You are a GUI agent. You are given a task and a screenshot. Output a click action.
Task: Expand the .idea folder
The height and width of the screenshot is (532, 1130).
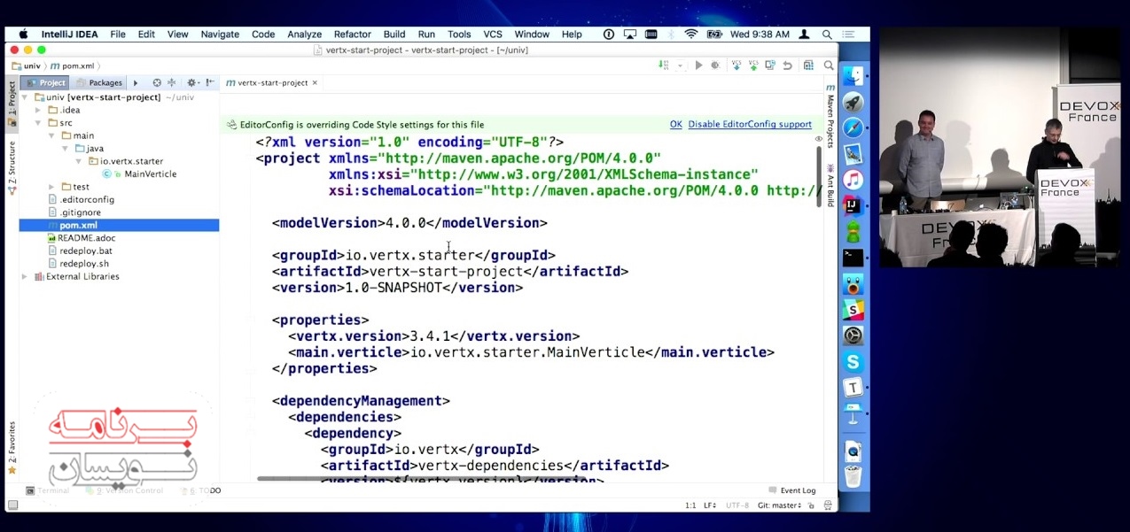click(x=38, y=110)
